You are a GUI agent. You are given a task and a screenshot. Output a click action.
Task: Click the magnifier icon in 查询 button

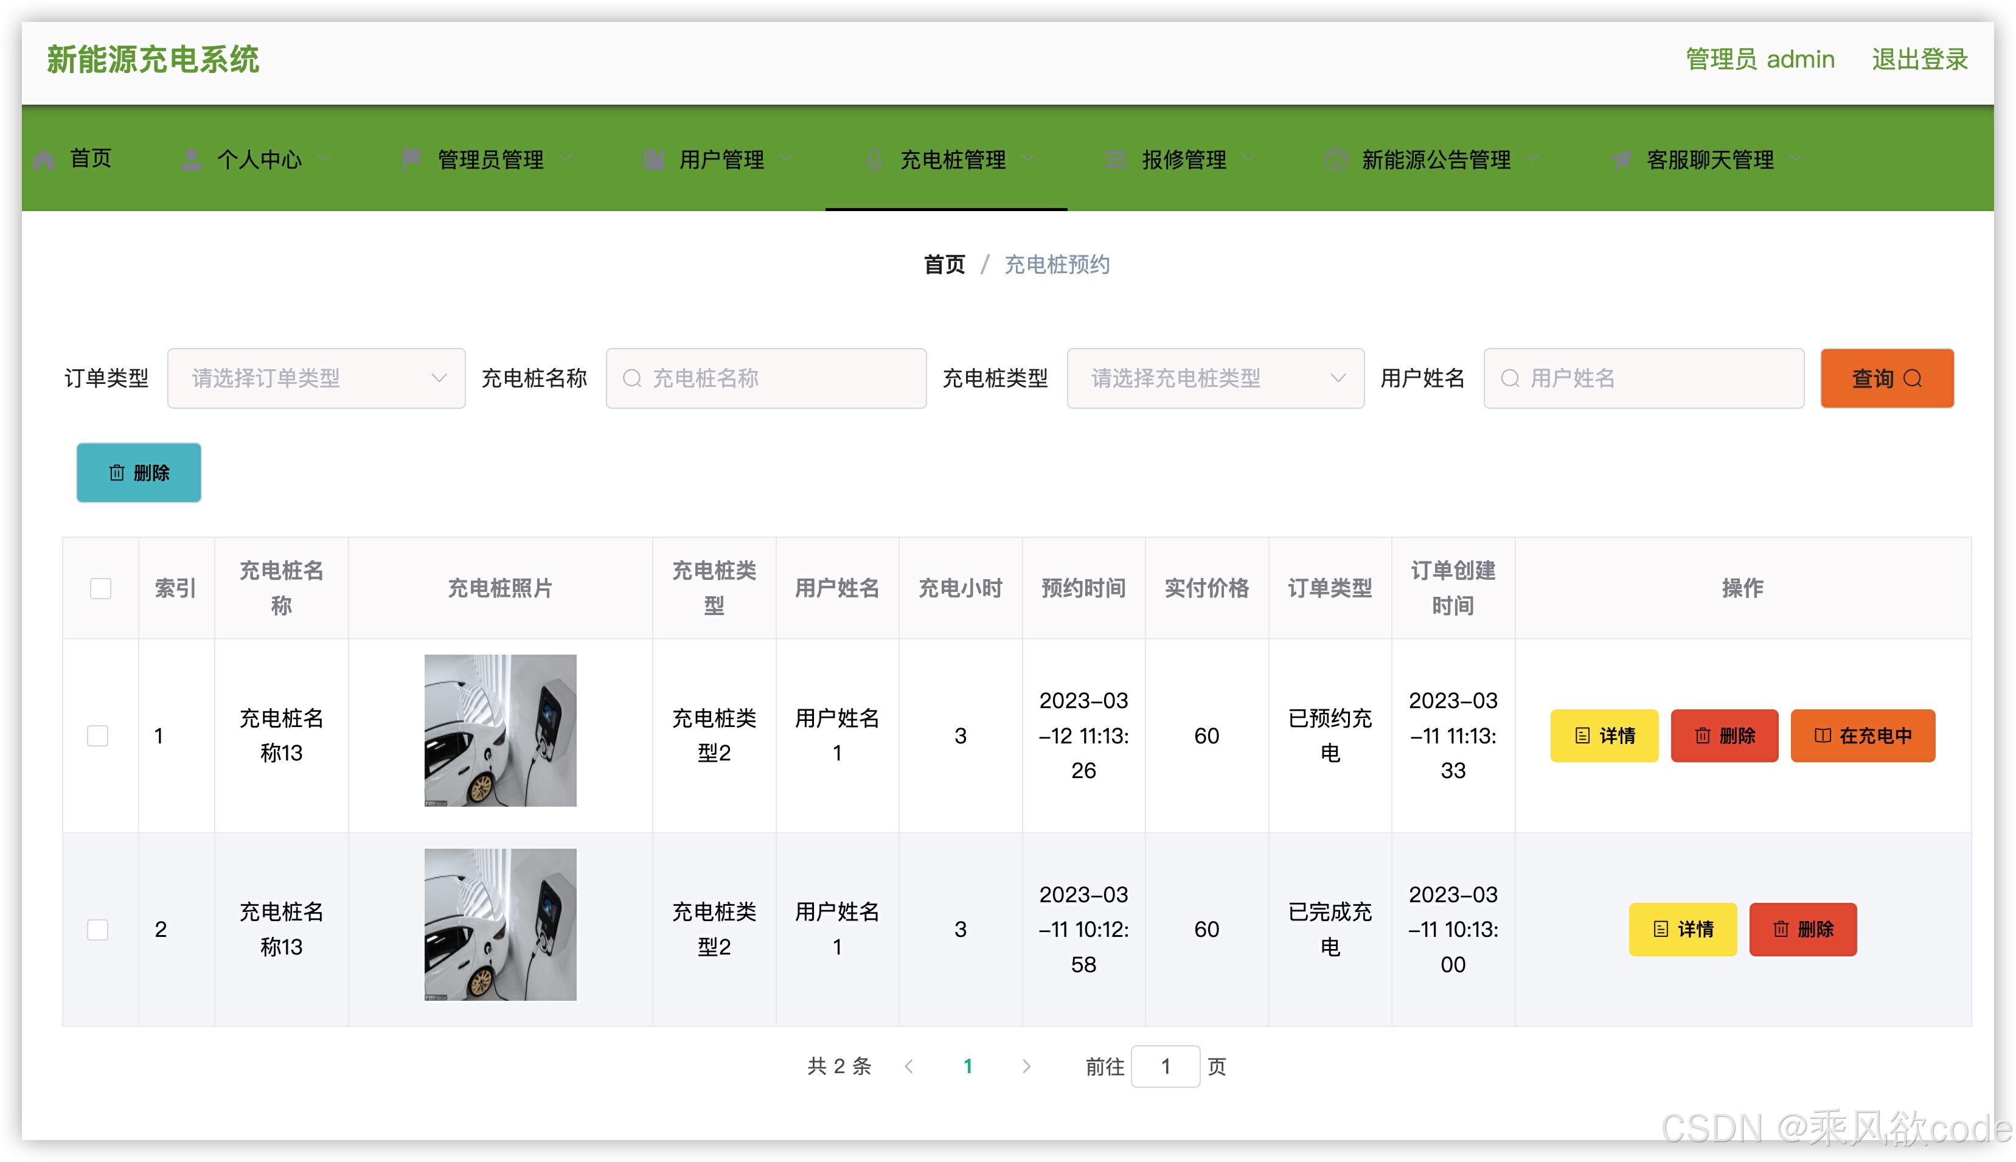pyautogui.click(x=1913, y=378)
